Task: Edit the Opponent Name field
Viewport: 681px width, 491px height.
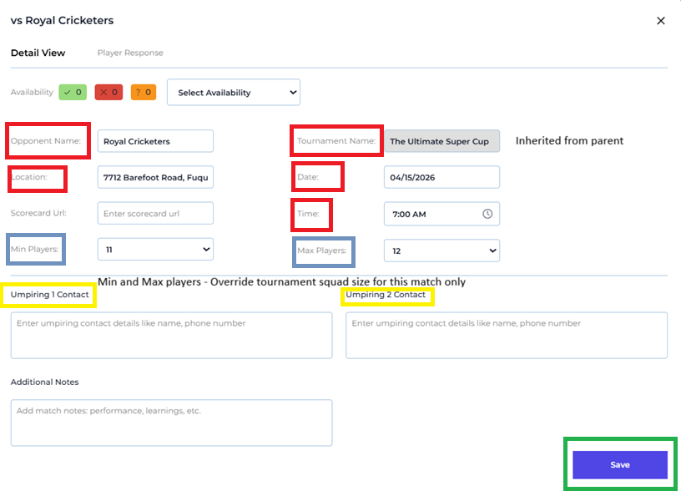Action: (x=155, y=141)
